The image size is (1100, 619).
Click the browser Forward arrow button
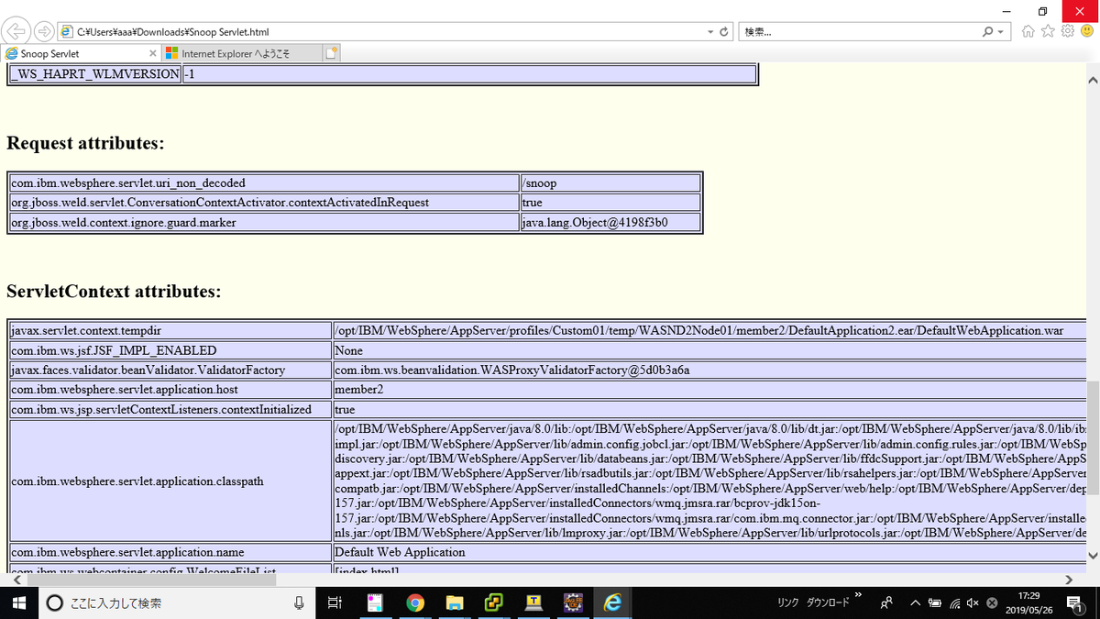pos(43,31)
